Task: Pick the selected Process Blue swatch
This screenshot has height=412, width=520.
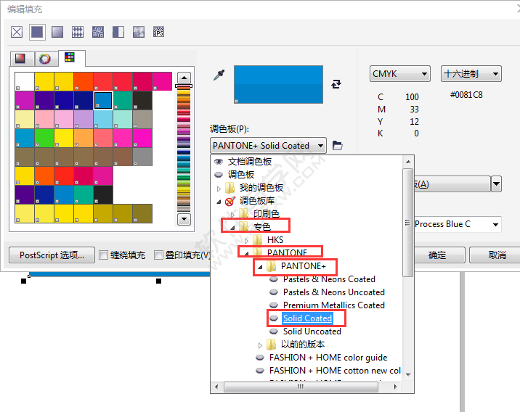Action: [103, 100]
